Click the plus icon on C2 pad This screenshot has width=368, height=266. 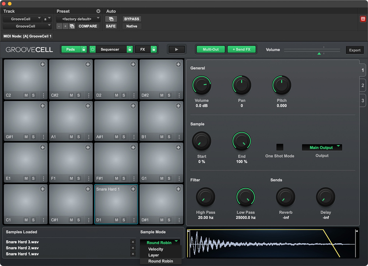click(x=43, y=64)
